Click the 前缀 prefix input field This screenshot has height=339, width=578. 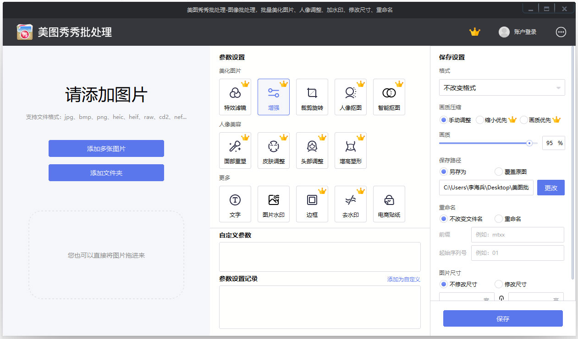(517, 235)
